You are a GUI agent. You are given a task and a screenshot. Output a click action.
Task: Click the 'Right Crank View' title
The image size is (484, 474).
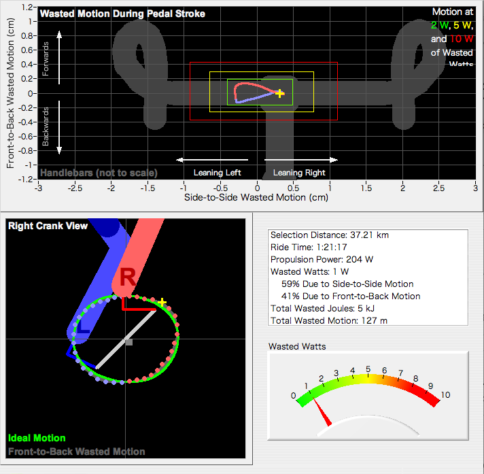point(48,226)
